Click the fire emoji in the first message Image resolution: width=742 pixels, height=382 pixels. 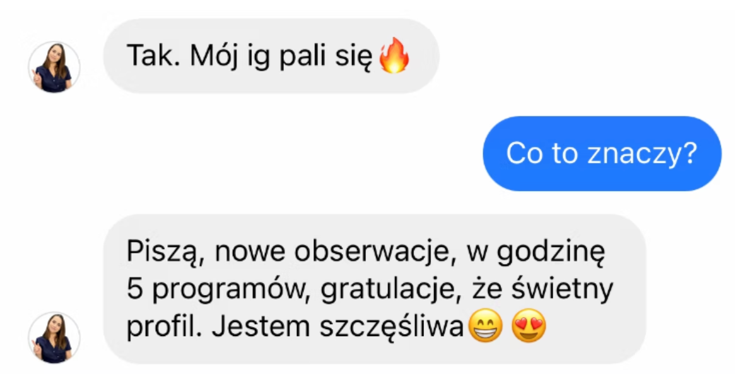[394, 55]
